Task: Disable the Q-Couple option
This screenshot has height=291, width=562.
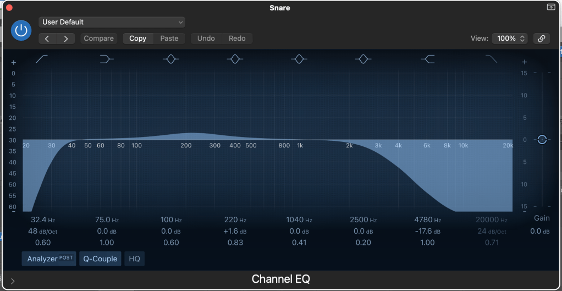Action: tap(100, 259)
